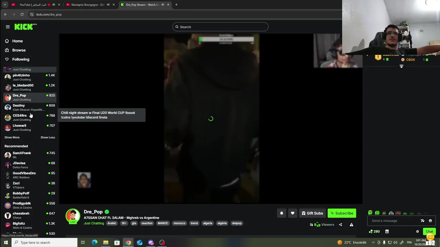Click the share stream icon
The height and width of the screenshot is (247, 440).
click(340, 225)
